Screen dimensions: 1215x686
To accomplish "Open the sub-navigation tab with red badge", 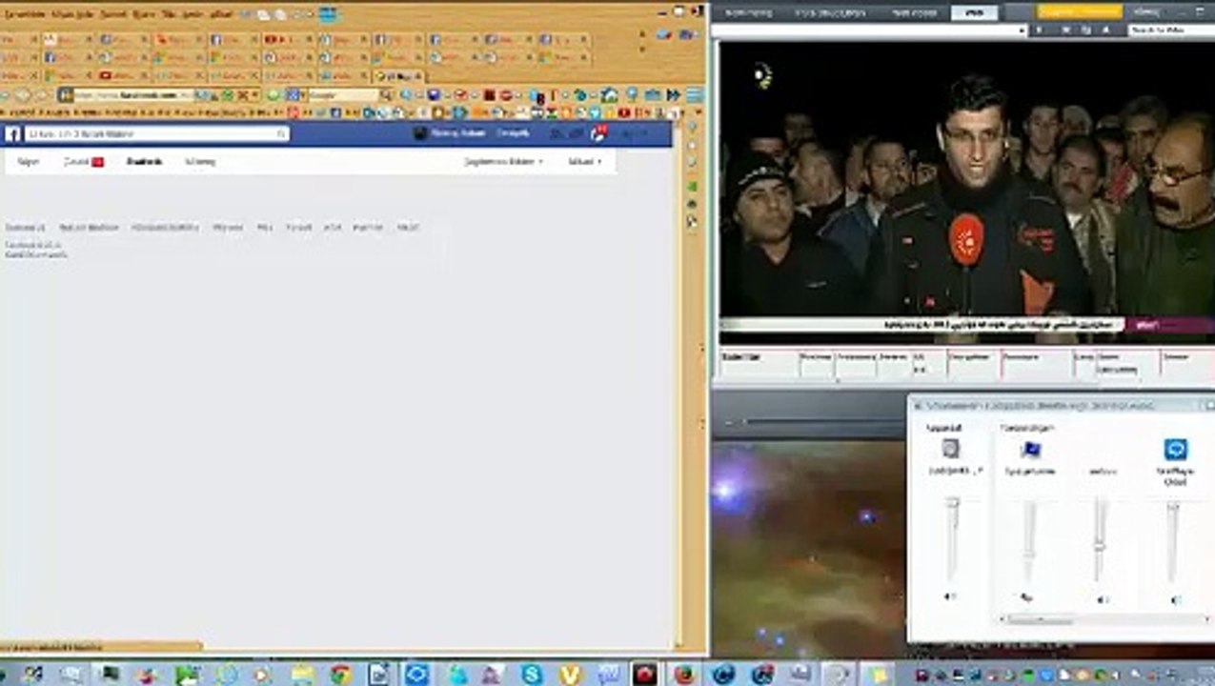I will click(83, 162).
